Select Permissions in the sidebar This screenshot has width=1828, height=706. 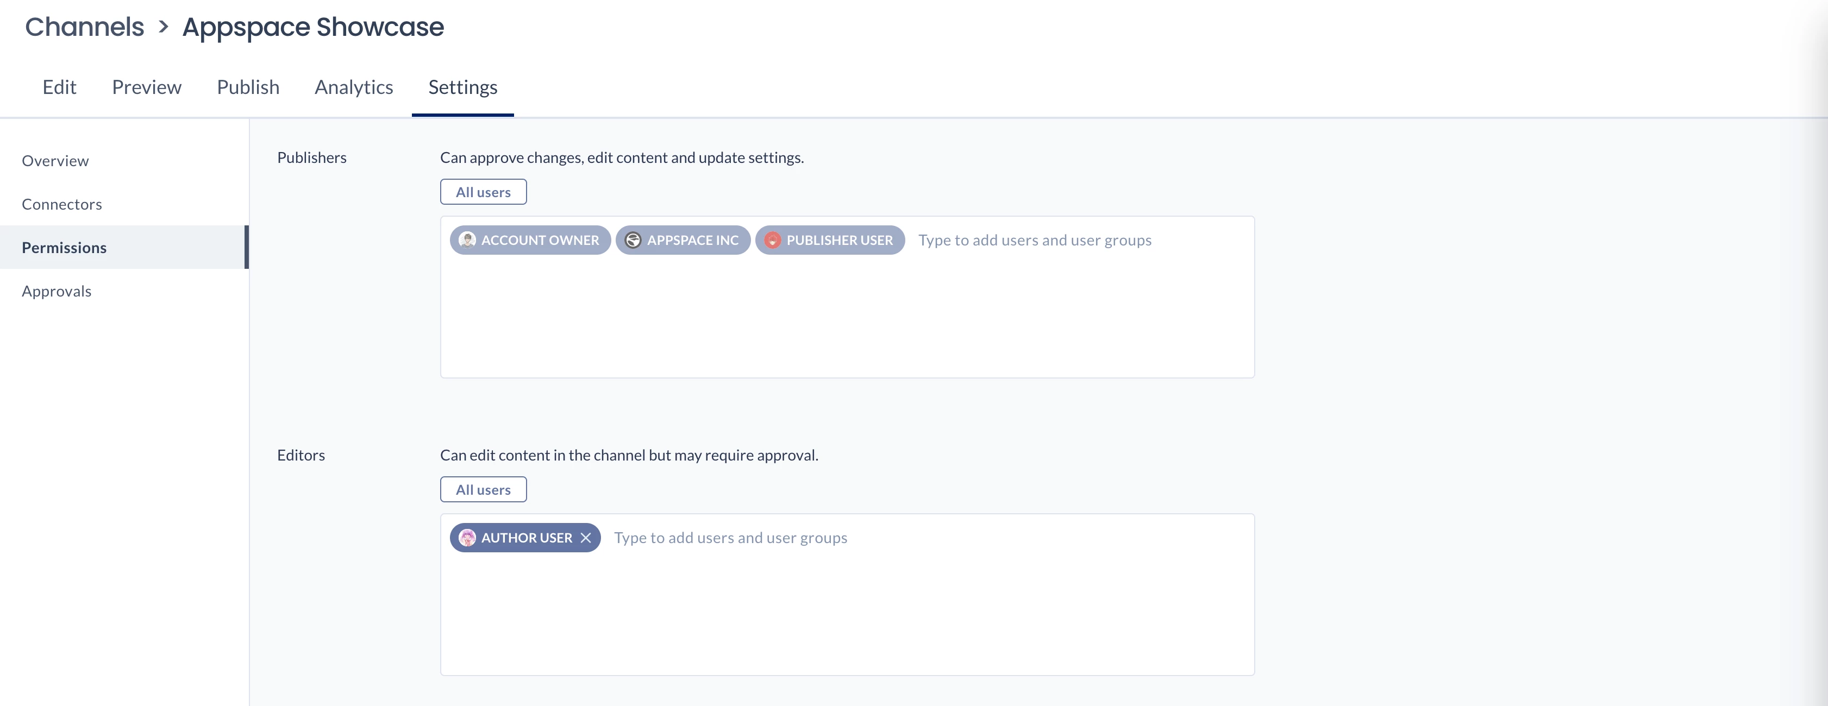click(x=64, y=248)
